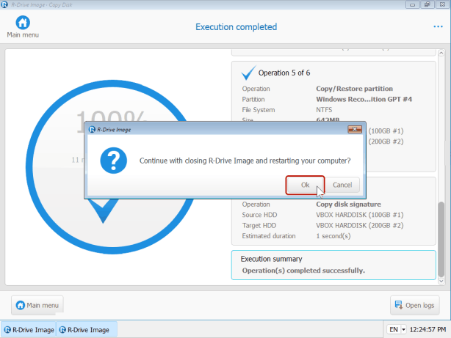Click the R-Drive Image window title bar icon
The image size is (451, 338).
coord(5,4)
